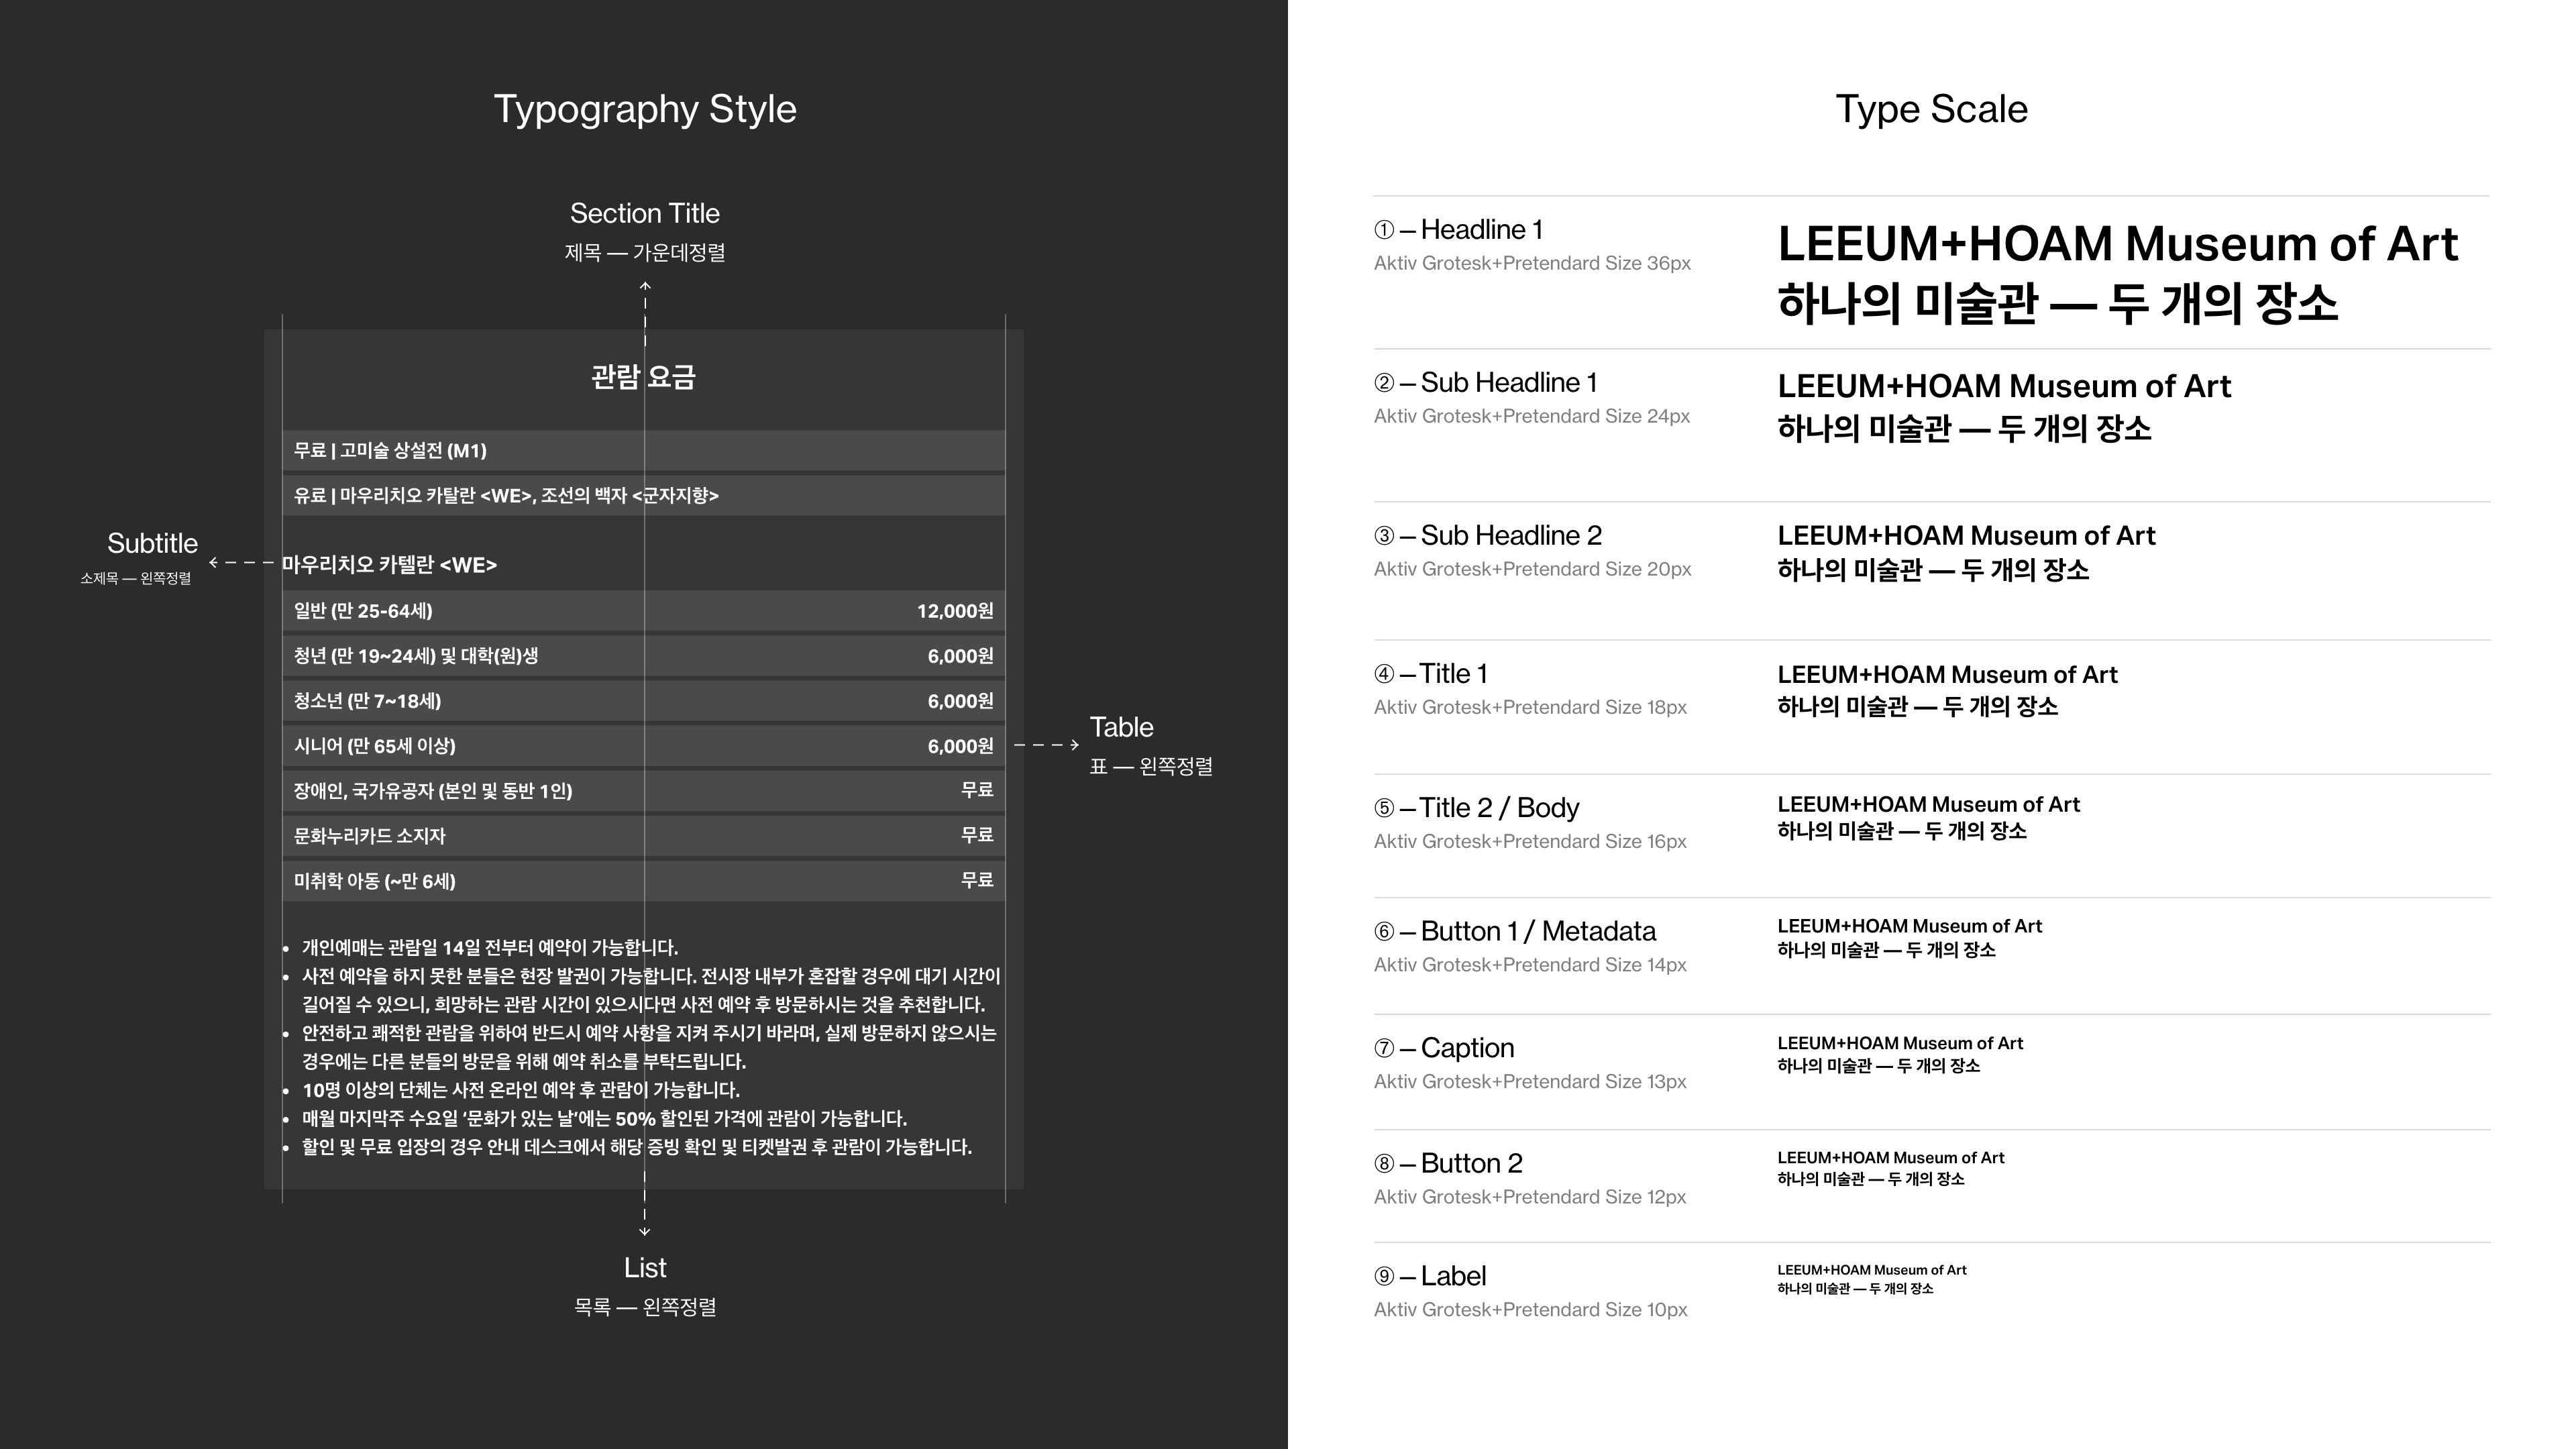
Task: Click the '② – Sub Headline 1' label
Action: 1486,383
